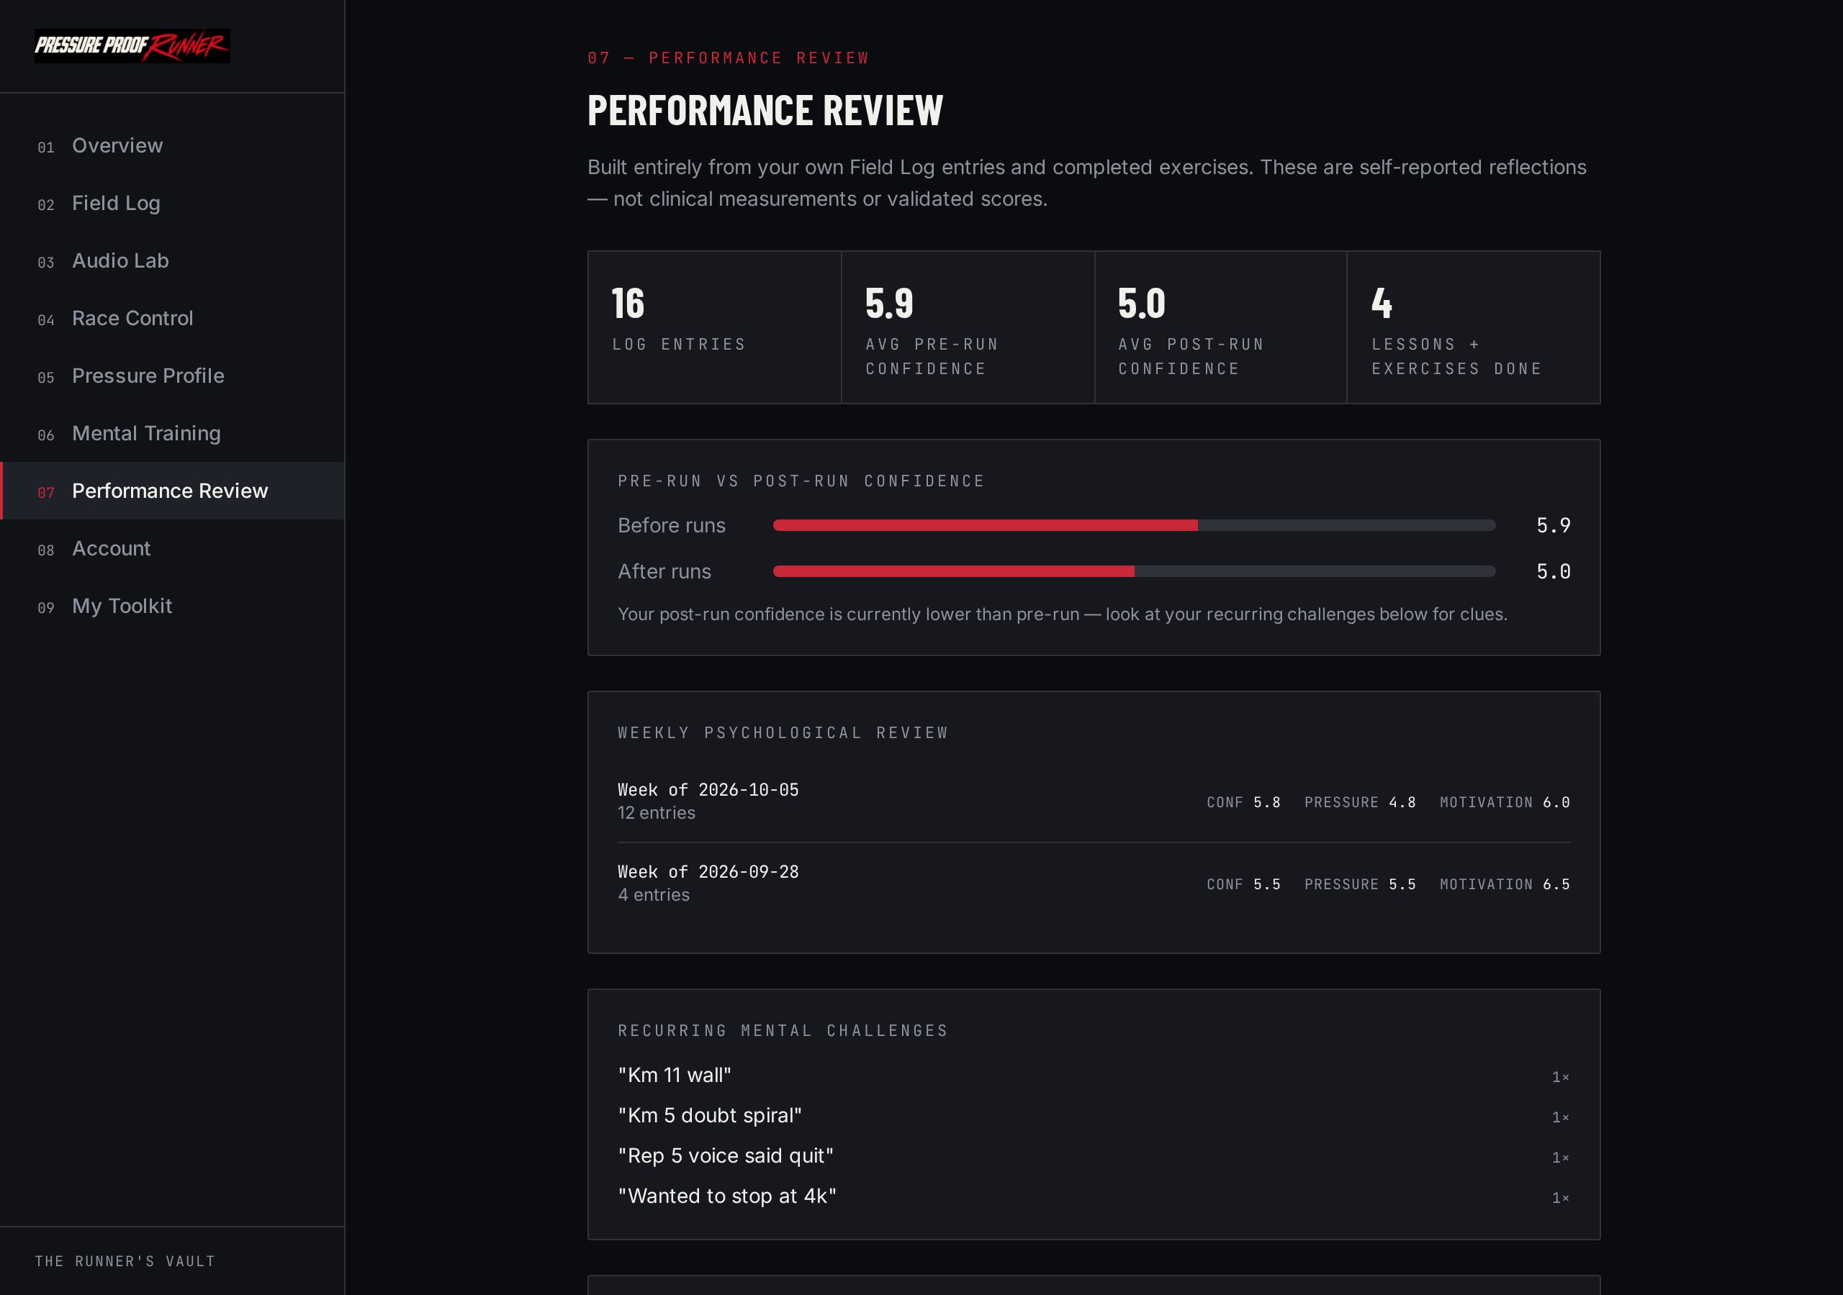
Task: Click the Weekly Psychological Review heading
Action: 783,732
